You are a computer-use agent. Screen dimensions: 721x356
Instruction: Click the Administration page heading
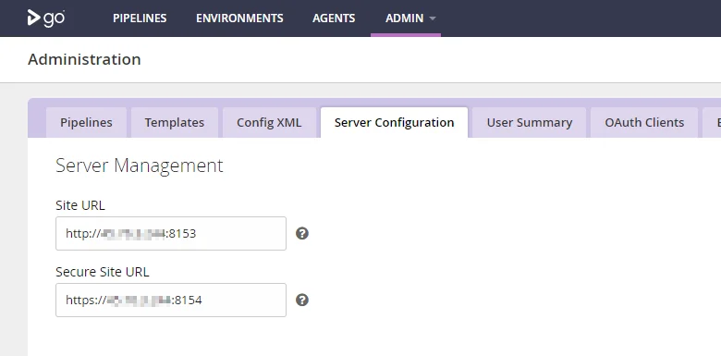pos(85,59)
